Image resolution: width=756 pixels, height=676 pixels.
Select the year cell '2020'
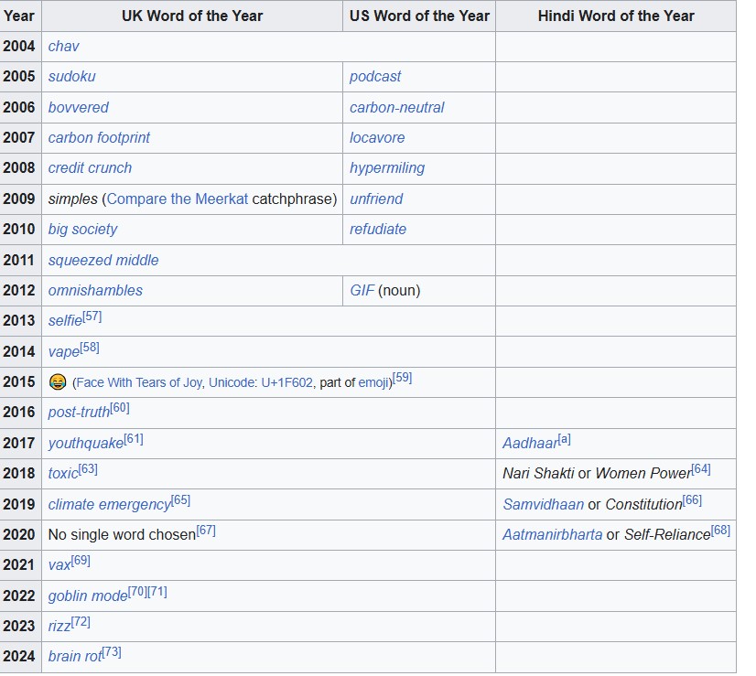point(19,535)
